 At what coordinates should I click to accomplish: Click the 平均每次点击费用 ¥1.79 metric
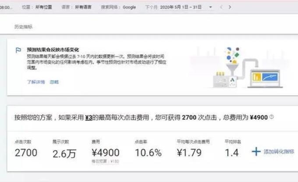click(193, 149)
